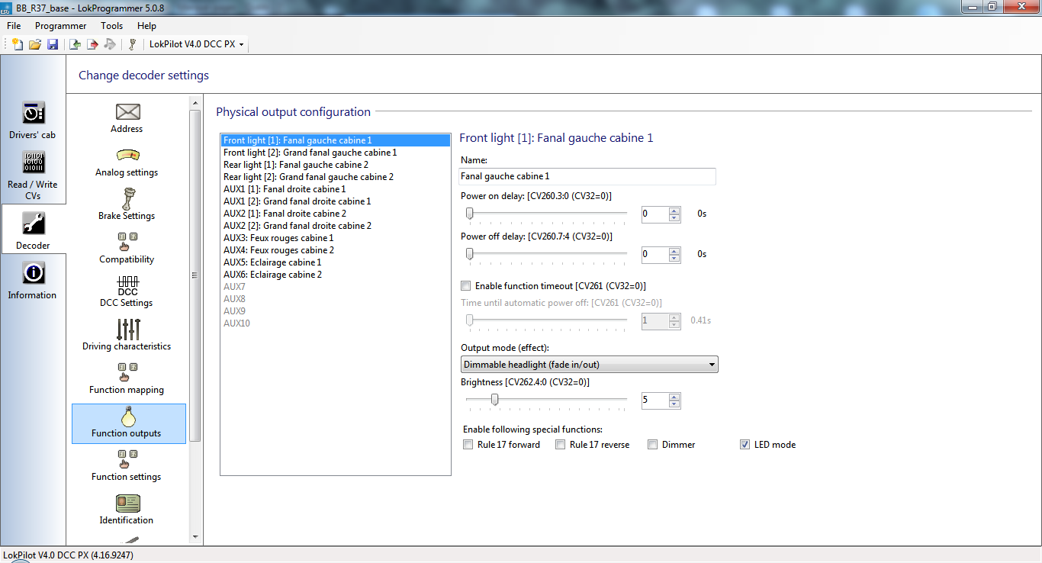1042x563 pixels.
Task: Click the Power off delay slider
Action: tap(546, 254)
